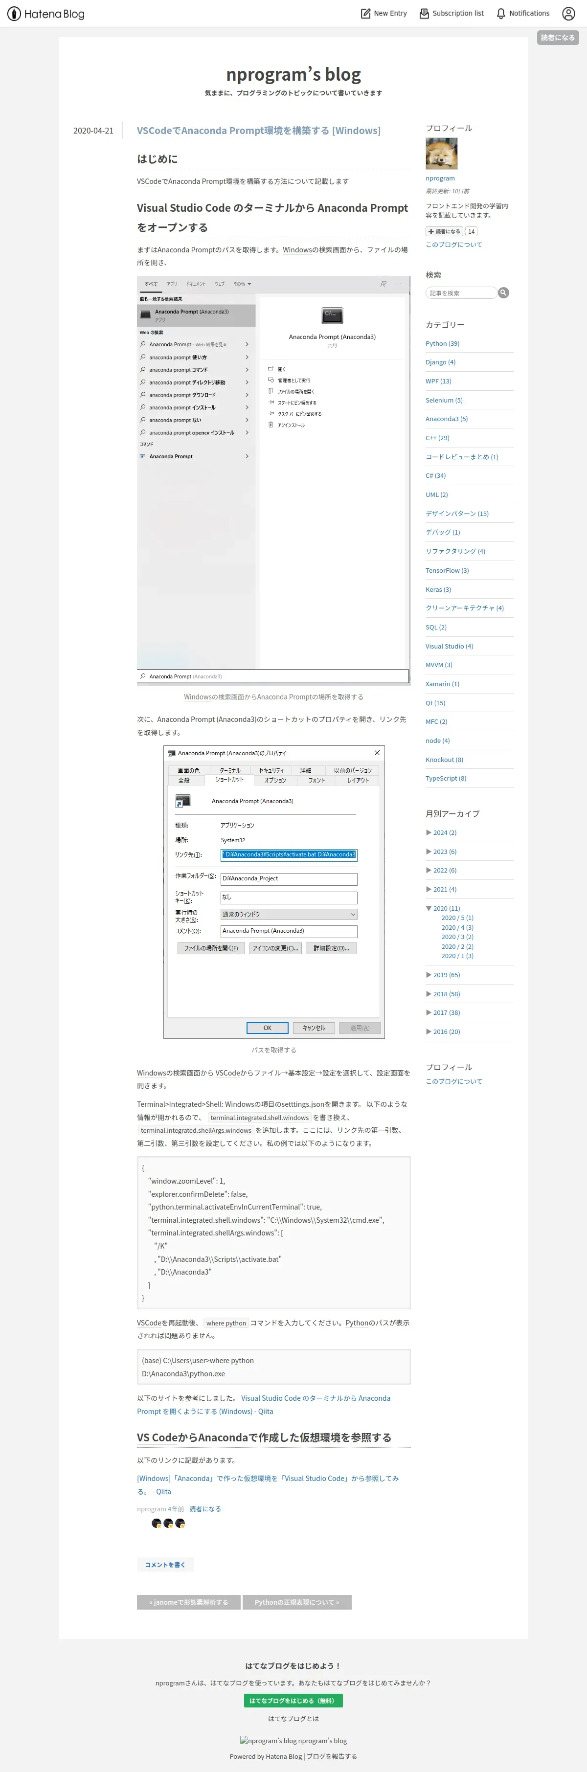
Task: Open the sidebar このブログについて link under profile
Action: click(453, 245)
